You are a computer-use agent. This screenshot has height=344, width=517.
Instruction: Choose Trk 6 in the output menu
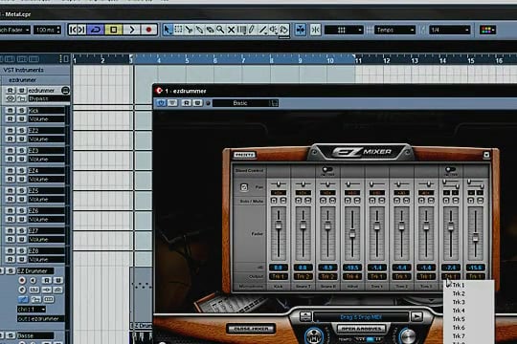pos(459,328)
